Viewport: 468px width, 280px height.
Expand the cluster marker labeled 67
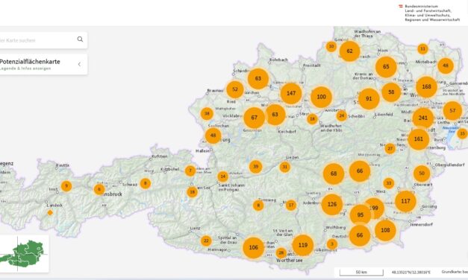tap(254, 118)
